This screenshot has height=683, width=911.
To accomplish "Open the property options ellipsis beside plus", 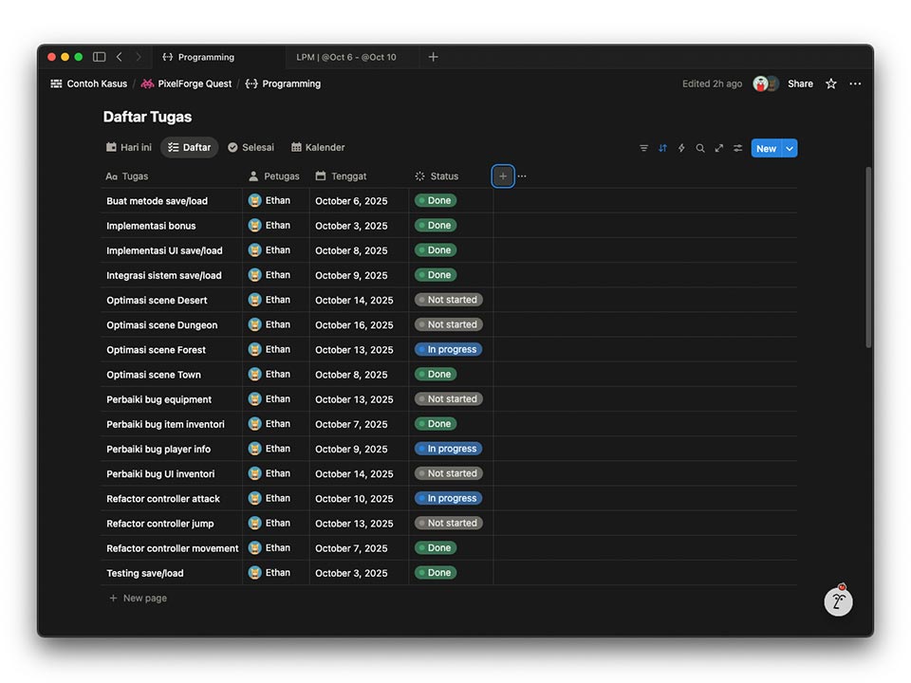I will [522, 176].
